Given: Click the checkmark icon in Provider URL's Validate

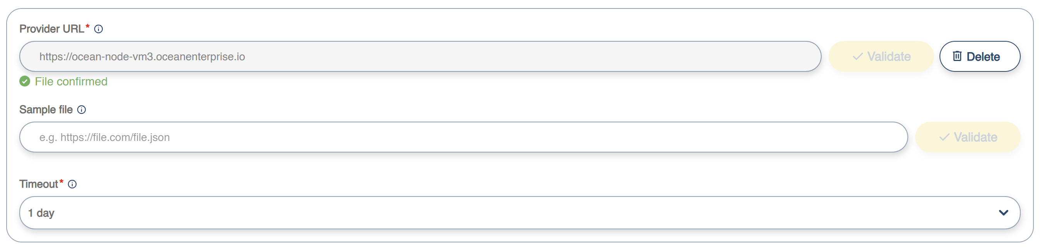Looking at the screenshot, I should (x=858, y=56).
